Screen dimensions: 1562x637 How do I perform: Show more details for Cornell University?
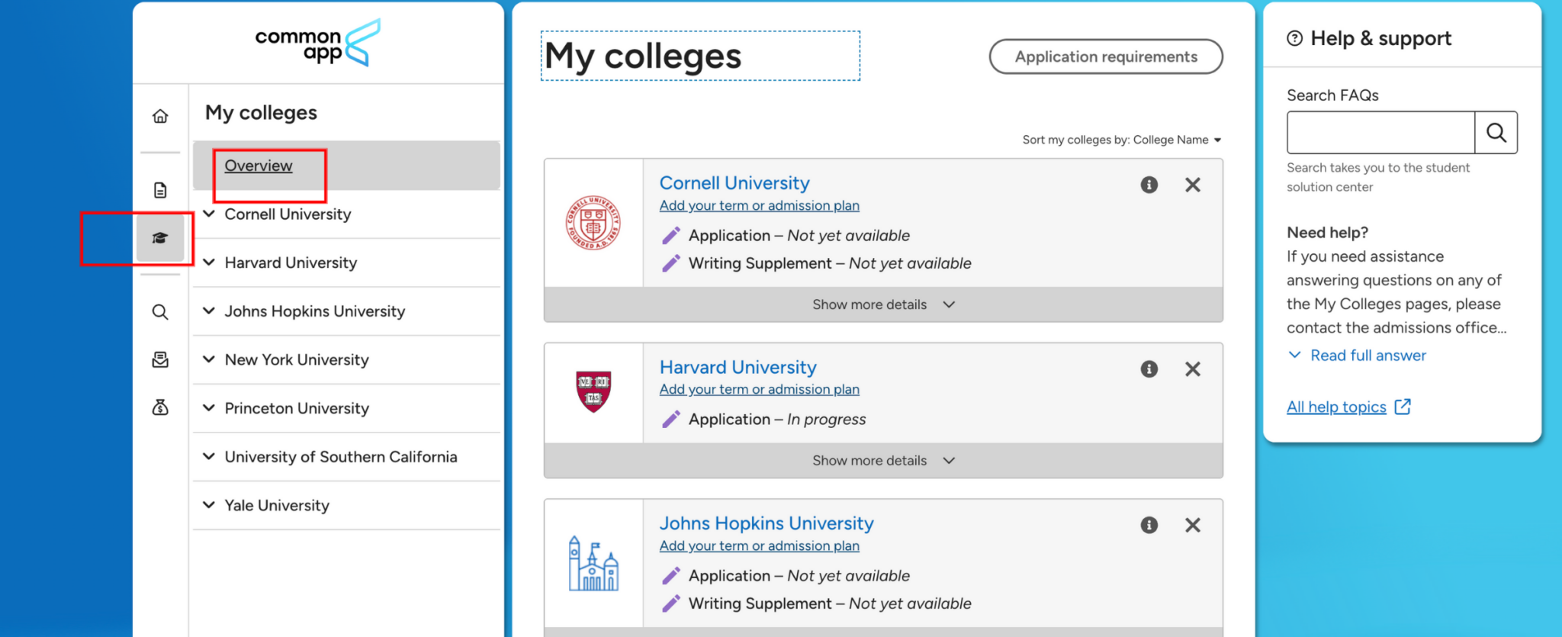tap(883, 304)
